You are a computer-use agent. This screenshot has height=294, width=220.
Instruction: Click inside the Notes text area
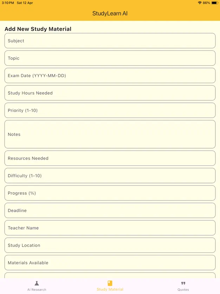tap(110, 134)
